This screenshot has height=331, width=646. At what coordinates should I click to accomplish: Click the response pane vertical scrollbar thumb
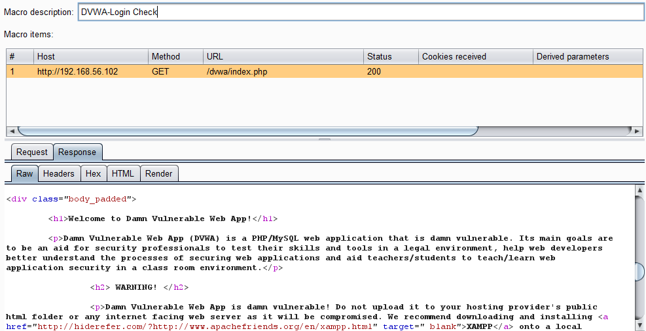(x=640, y=271)
